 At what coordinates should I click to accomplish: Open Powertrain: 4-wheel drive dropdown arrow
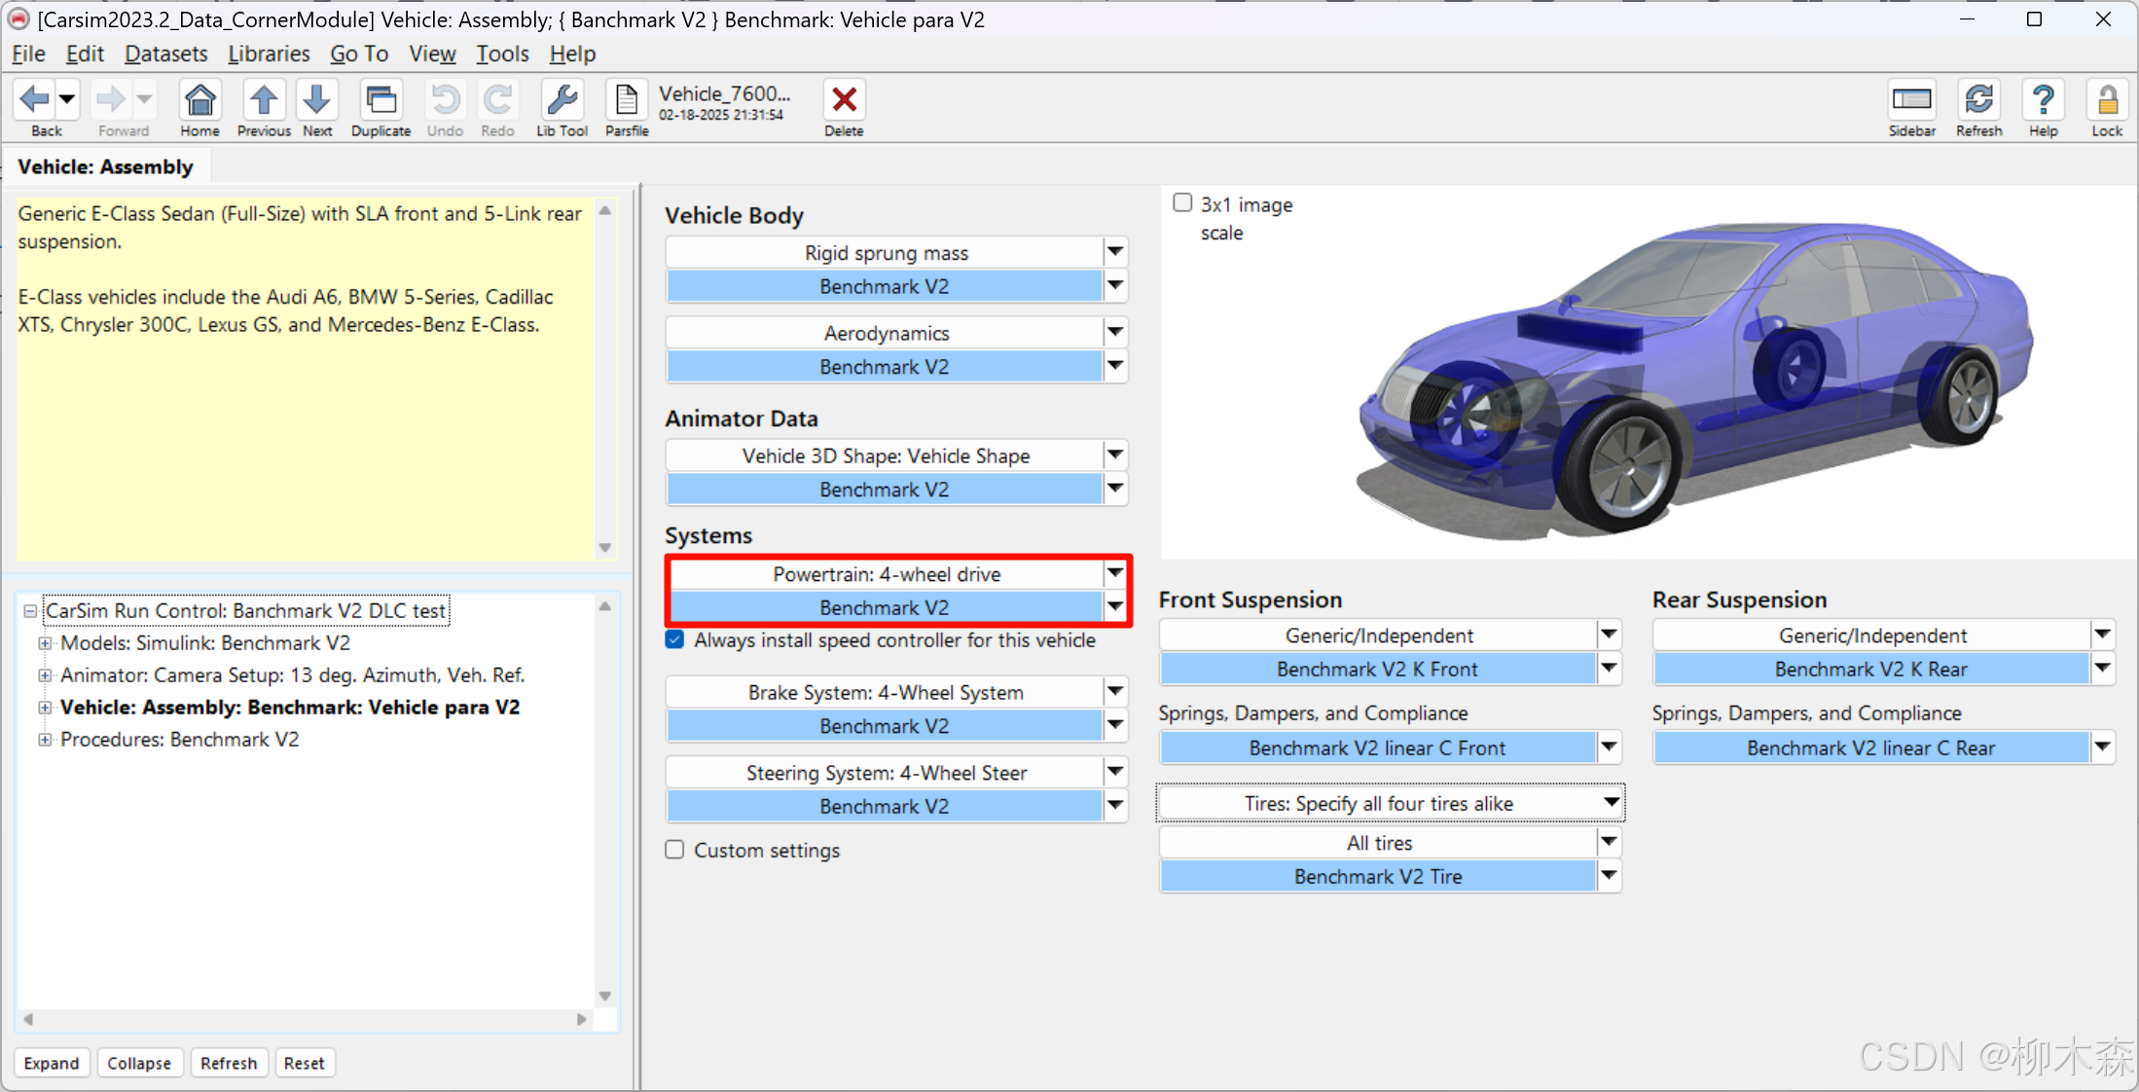(1115, 574)
